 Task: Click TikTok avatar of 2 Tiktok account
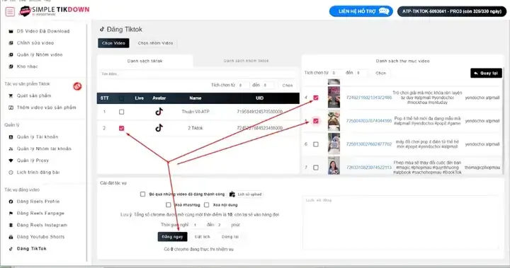[x=159, y=128]
